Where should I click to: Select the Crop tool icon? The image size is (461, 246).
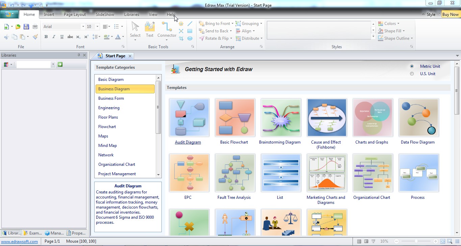[x=181, y=38]
